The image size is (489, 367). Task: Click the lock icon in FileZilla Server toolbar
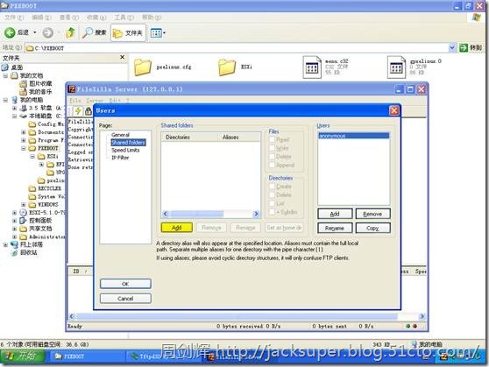[89, 111]
